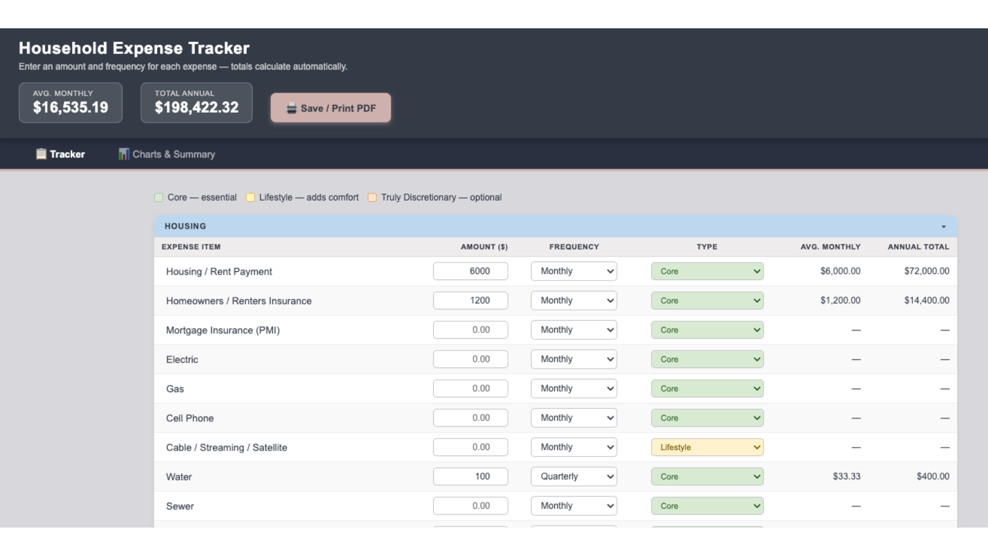Click the bar chart icon beside Charts

pos(123,154)
